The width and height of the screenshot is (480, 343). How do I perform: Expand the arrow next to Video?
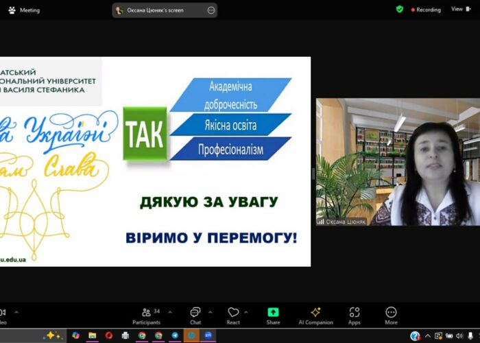tap(16, 311)
